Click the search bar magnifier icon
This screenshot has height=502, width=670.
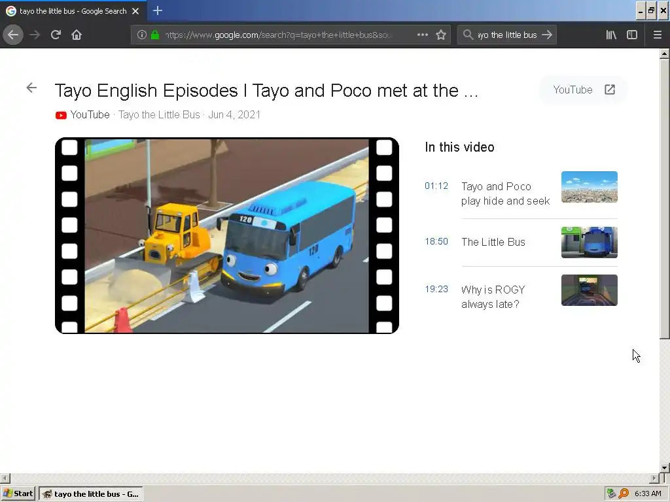pos(468,35)
